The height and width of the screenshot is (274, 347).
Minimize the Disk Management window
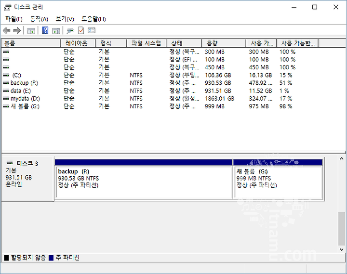pos(294,7)
